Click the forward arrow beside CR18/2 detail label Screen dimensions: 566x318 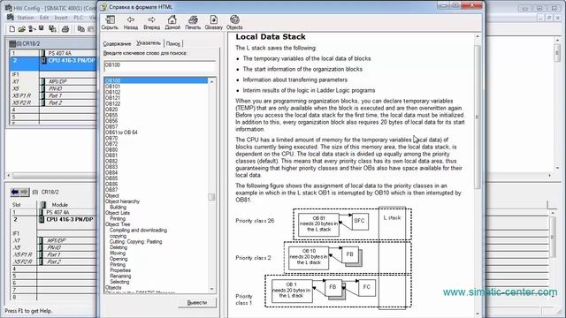(x=24, y=193)
